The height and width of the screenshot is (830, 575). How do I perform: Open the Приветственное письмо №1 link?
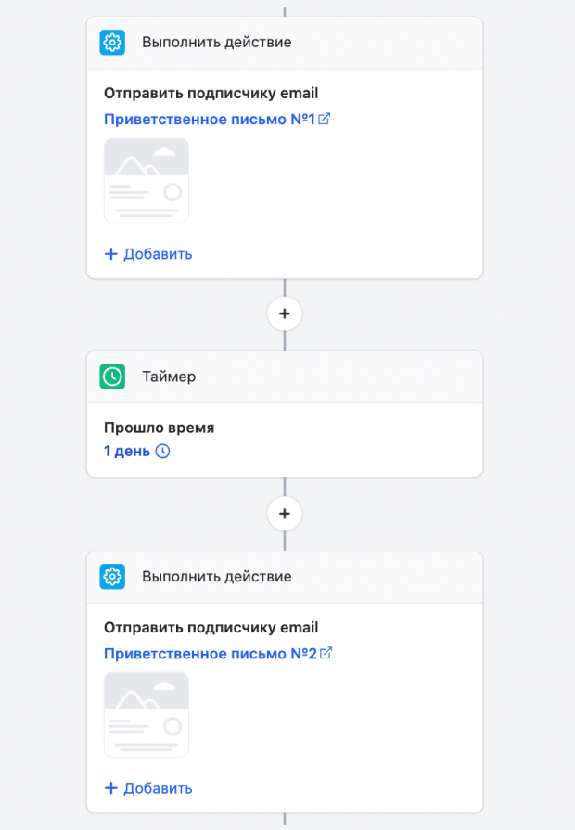[210, 120]
